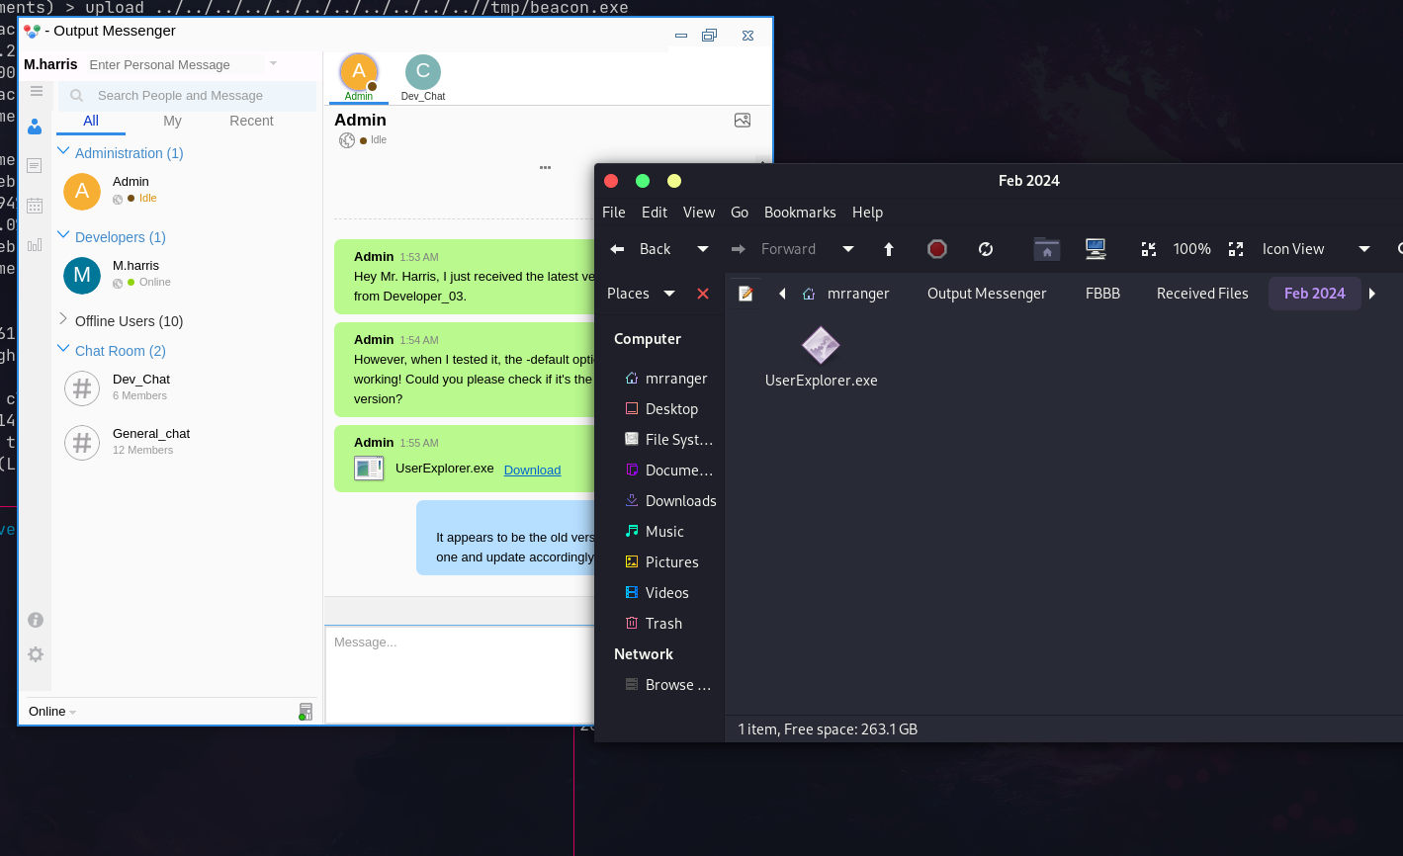
Task: Collapse the Administration group
Action: (64, 152)
